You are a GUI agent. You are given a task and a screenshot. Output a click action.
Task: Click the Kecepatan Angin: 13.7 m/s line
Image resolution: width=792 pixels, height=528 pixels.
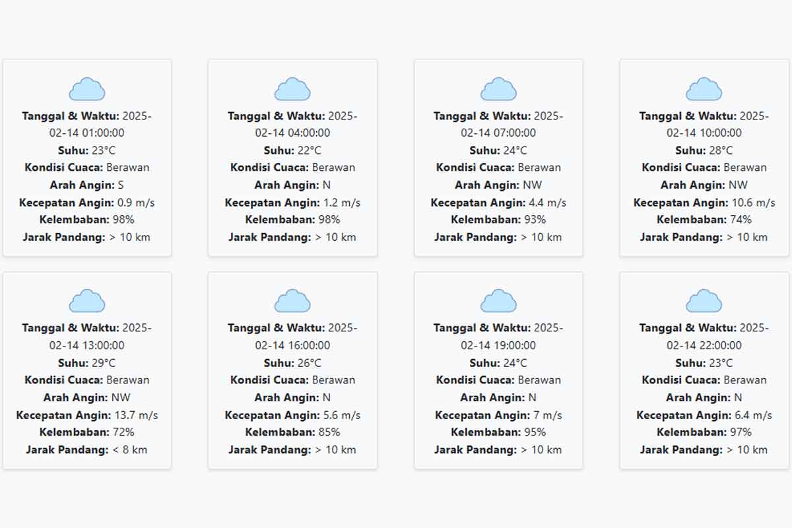click(x=87, y=415)
